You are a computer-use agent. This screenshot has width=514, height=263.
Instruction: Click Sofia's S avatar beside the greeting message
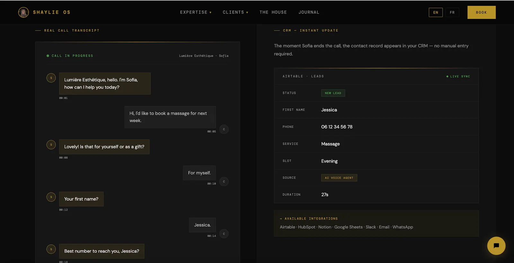(x=51, y=78)
